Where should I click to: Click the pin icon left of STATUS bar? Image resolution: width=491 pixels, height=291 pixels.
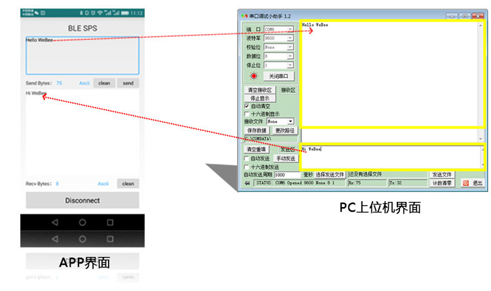[x=247, y=183]
